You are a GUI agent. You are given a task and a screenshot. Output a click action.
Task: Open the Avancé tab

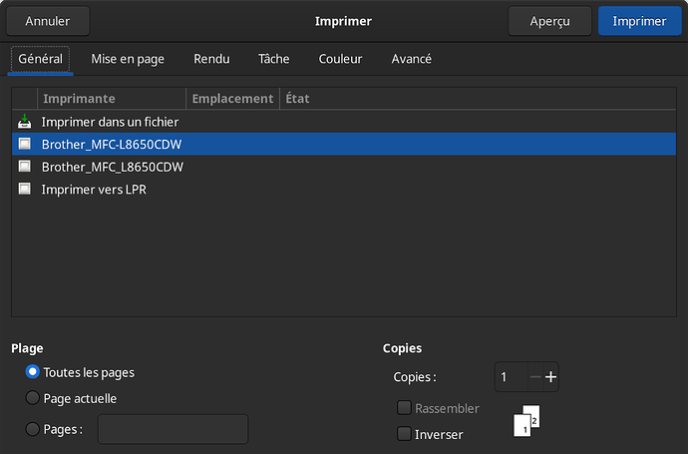(x=412, y=59)
